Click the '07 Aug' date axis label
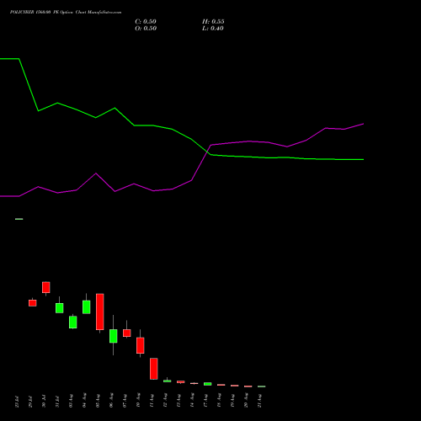Viewport: 421px width, 421px height. (x=125, y=401)
